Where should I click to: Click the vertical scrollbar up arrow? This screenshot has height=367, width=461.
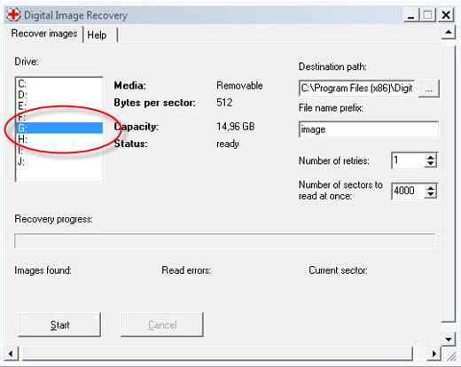pos(449,32)
